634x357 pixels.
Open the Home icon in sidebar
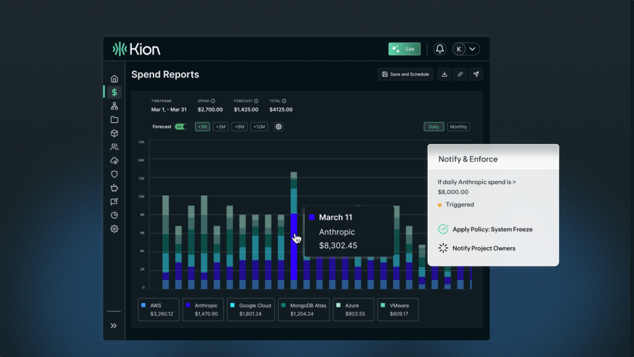tap(114, 79)
